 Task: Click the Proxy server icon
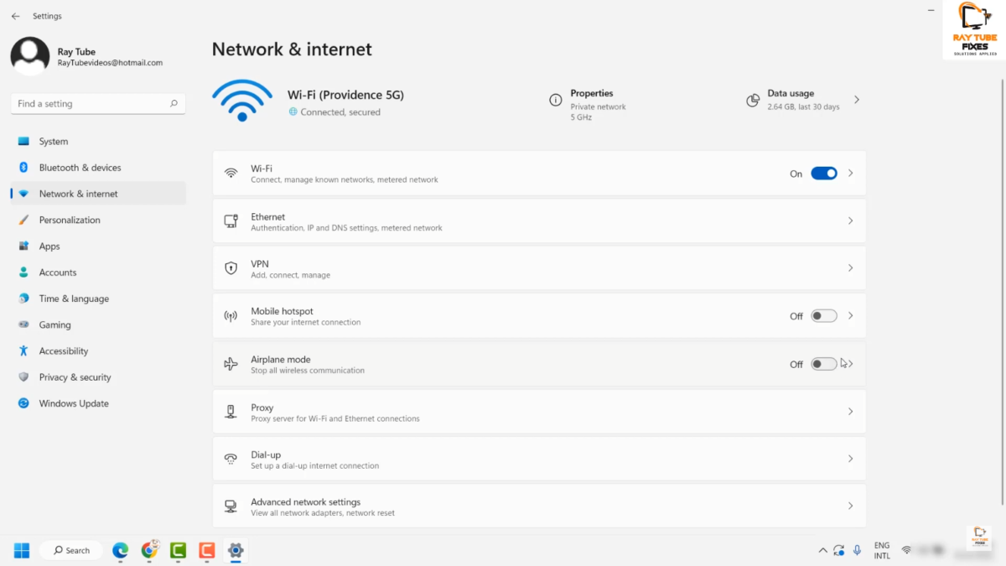click(231, 412)
